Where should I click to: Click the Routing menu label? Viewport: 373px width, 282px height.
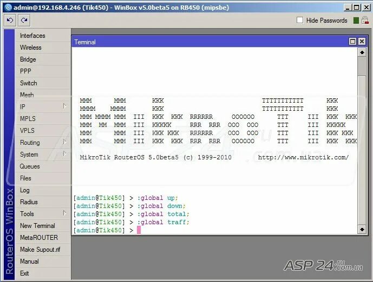click(x=30, y=143)
